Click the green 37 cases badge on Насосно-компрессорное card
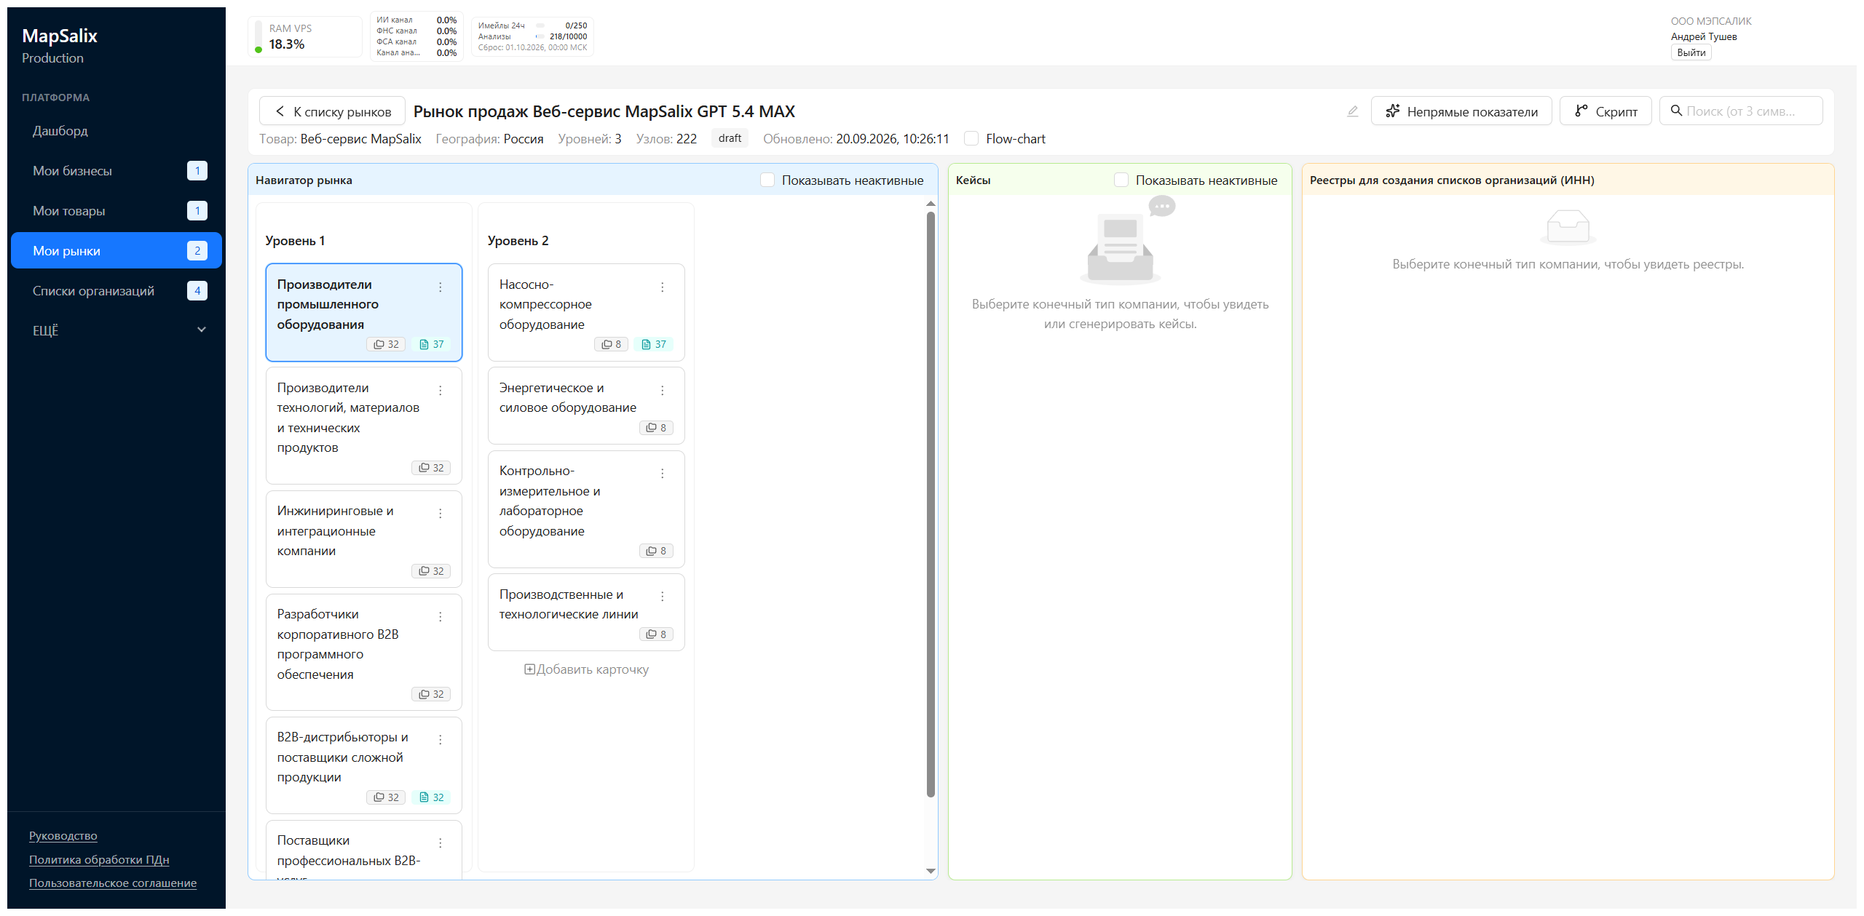Screen dimensions: 1864x916 653,344
